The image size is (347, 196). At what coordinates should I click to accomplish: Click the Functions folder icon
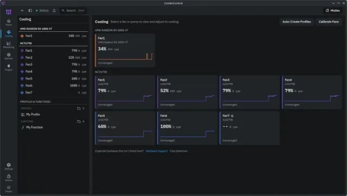pos(79,121)
